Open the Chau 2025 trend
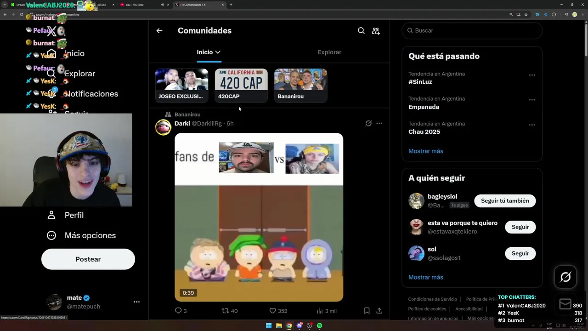Image resolution: width=588 pixels, height=331 pixels. pyautogui.click(x=424, y=132)
